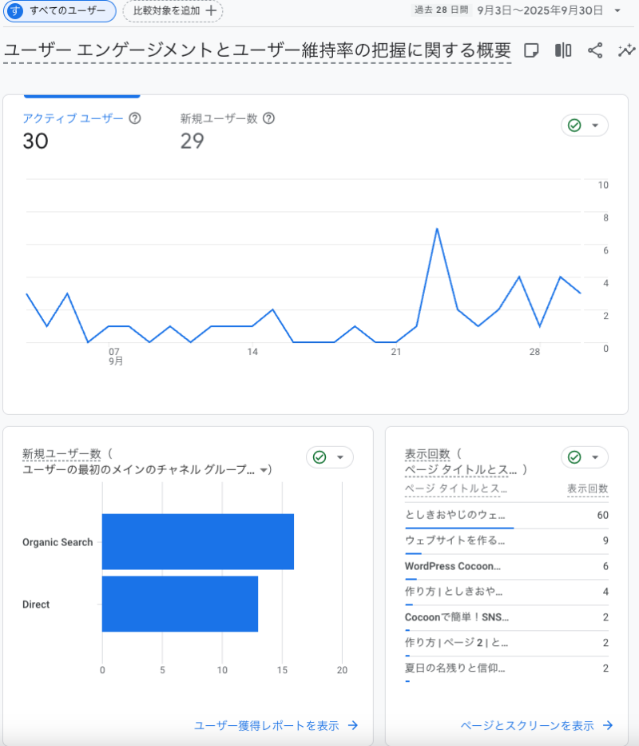The height and width of the screenshot is (746, 639).
Task: Click green check status on line chart card
Action: pyautogui.click(x=574, y=126)
